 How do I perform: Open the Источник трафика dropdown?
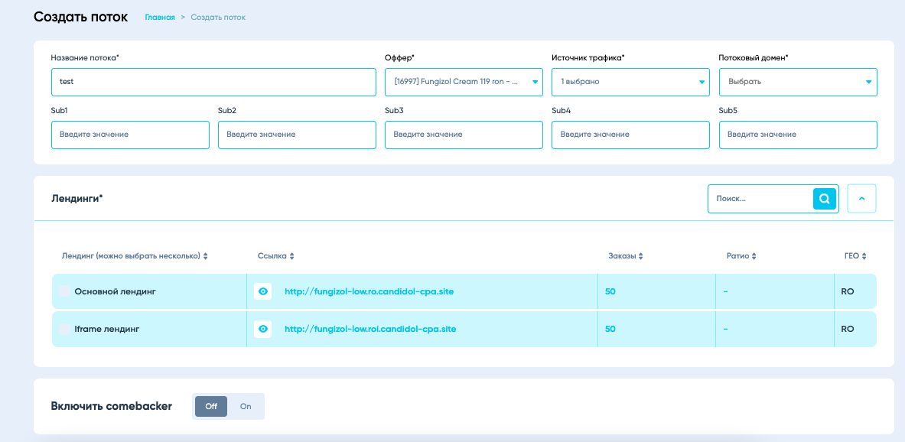tap(630, 82)
